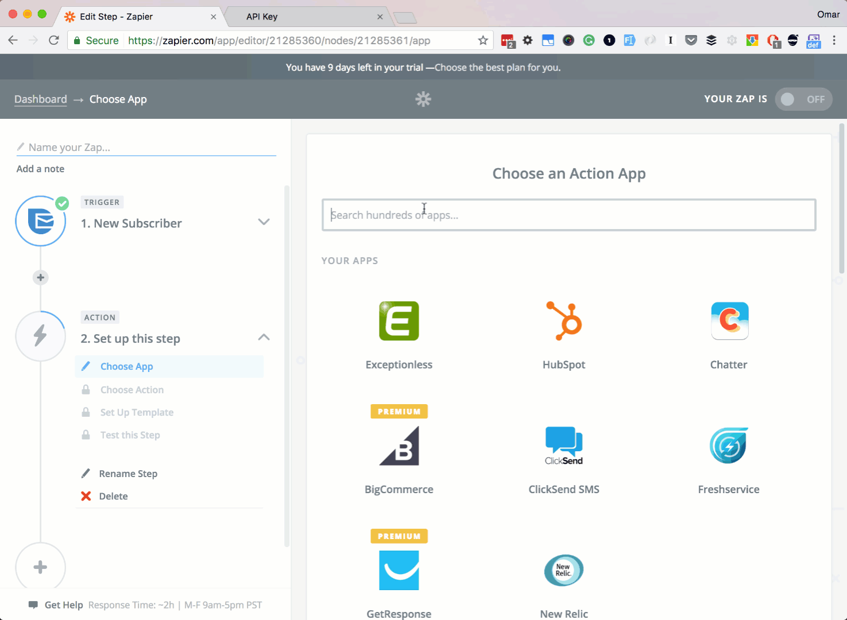This screenshot has width=847, height=620.
Task: Click the lightning bolt action step icon
Action: [x=41, y=336]
